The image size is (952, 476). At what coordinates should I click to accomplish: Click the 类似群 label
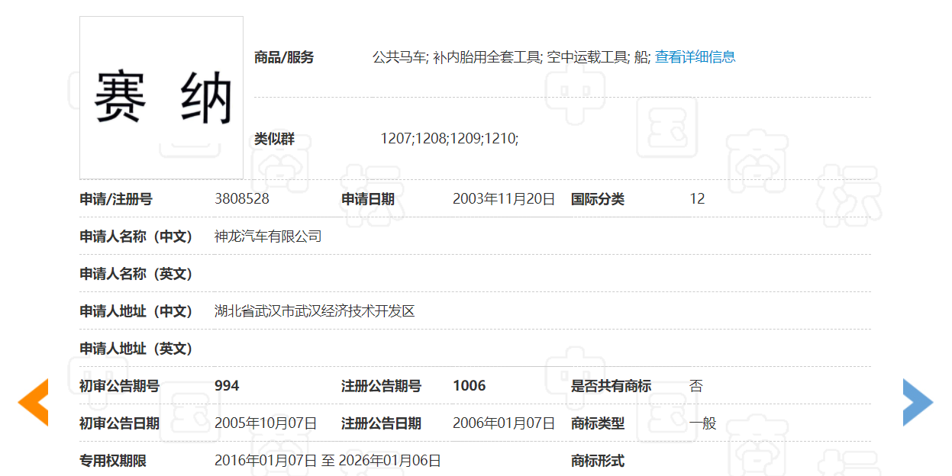point(274,140)
